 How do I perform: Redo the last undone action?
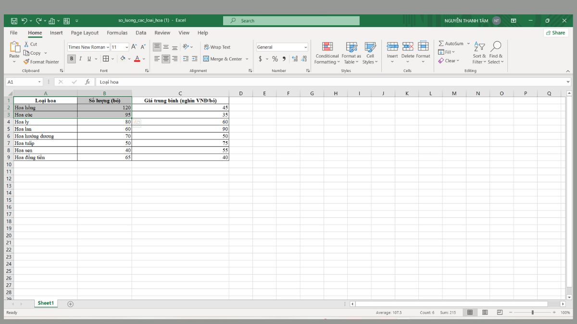39,21
